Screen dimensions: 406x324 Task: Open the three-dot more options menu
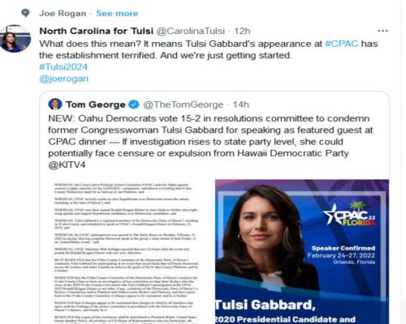(x=382, y=31)
